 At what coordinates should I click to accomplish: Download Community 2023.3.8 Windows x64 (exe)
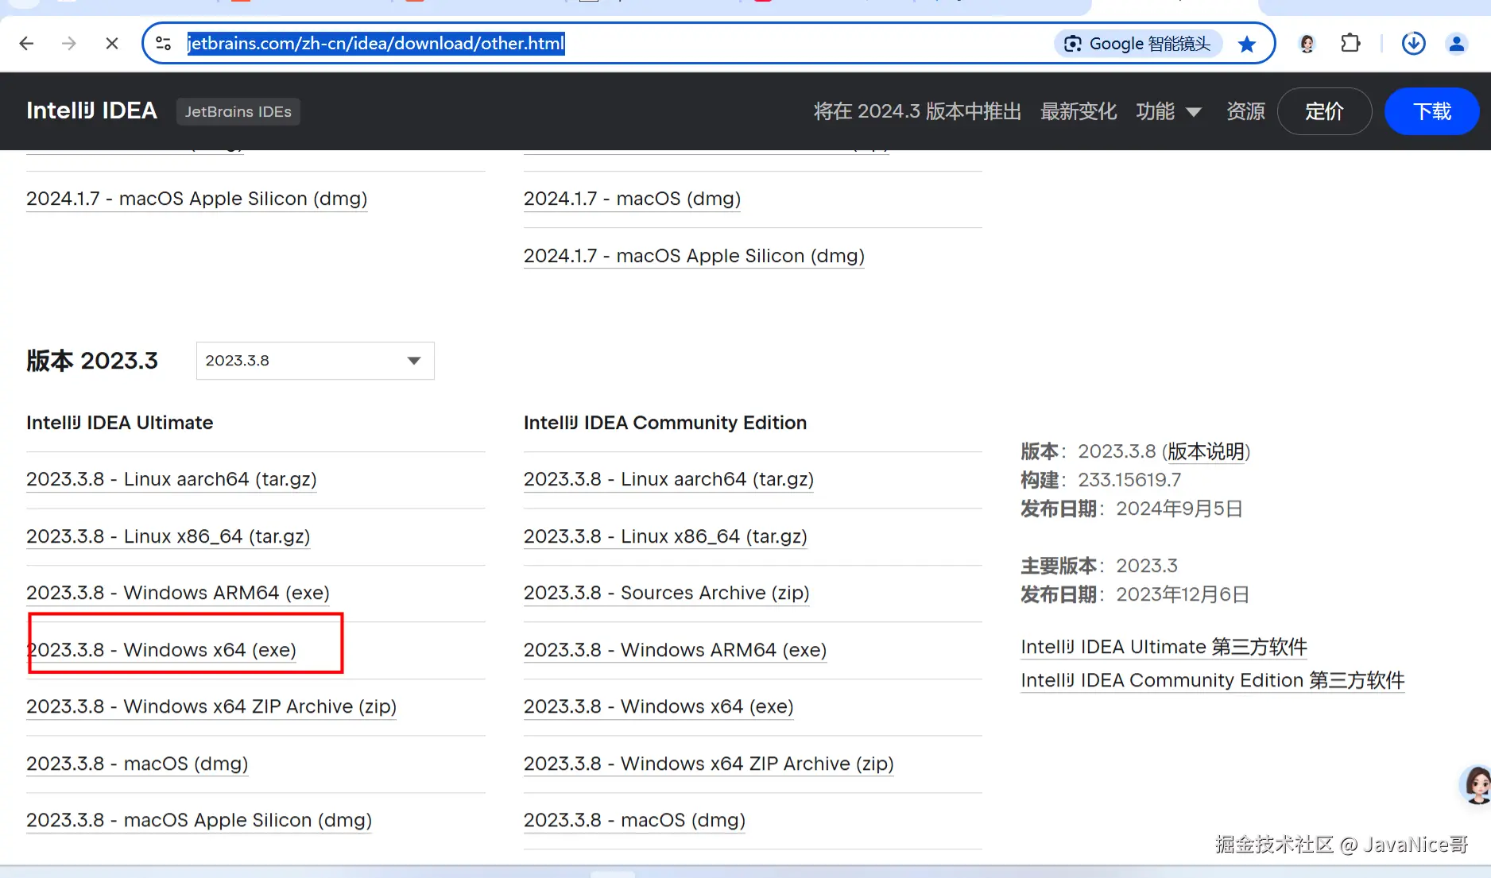point(659,706)
